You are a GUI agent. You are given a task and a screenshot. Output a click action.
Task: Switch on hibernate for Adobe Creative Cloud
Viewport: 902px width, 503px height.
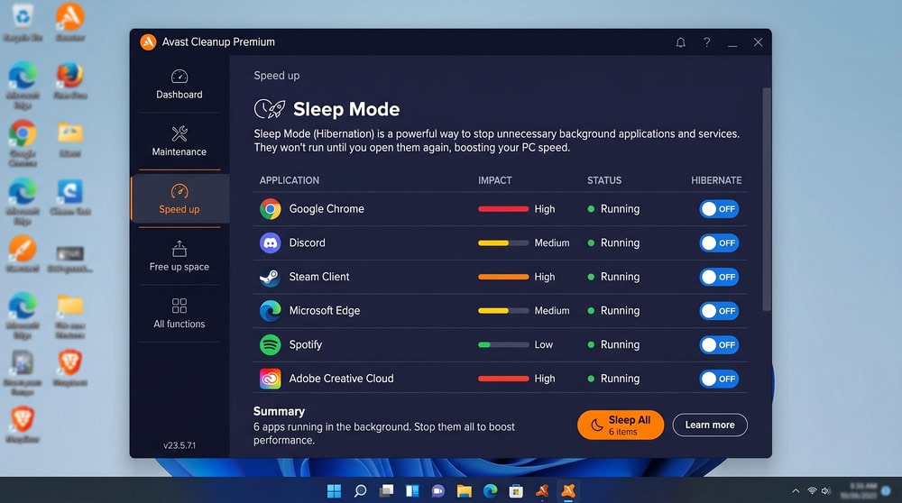coord(719,379)
